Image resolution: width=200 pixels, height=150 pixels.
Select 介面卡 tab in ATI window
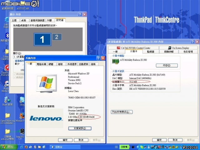[x=134, y=51]
